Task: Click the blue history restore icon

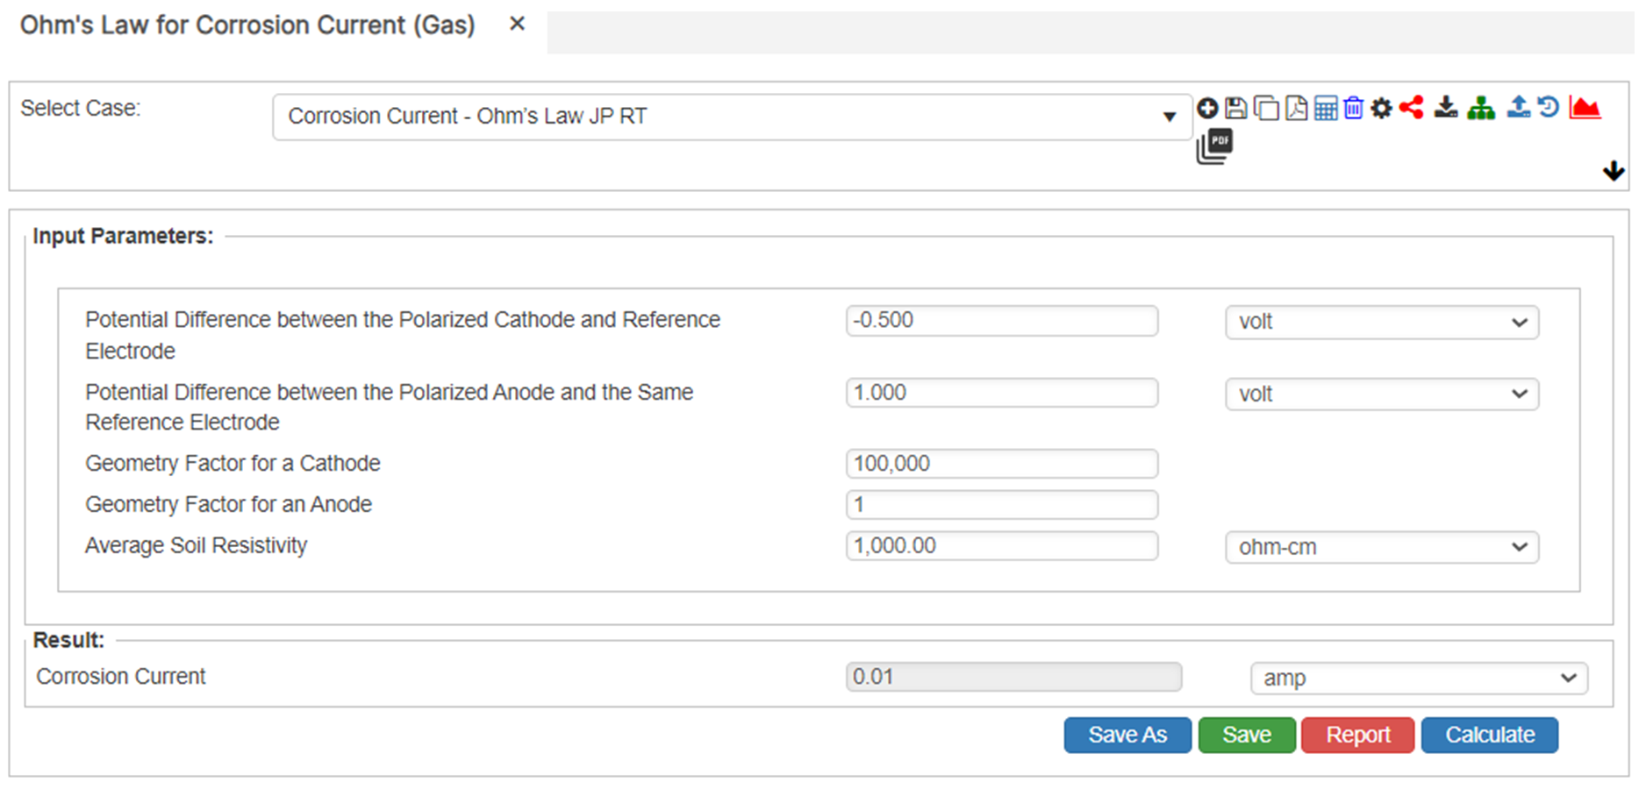Action: (x=1549, y=108)
